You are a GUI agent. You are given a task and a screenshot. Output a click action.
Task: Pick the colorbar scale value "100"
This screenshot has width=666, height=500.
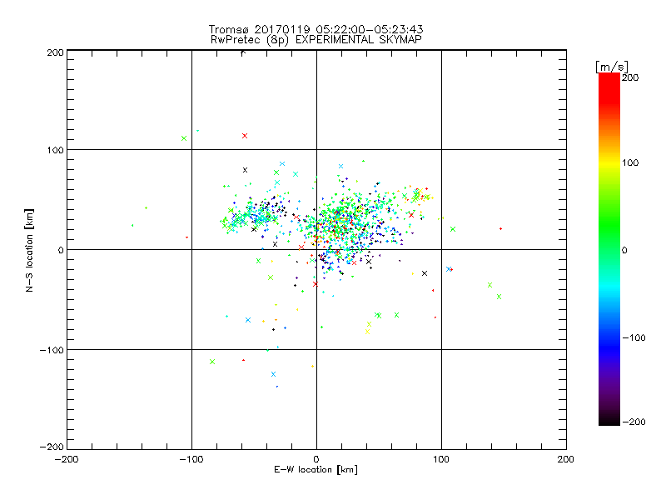pos(630,162)
